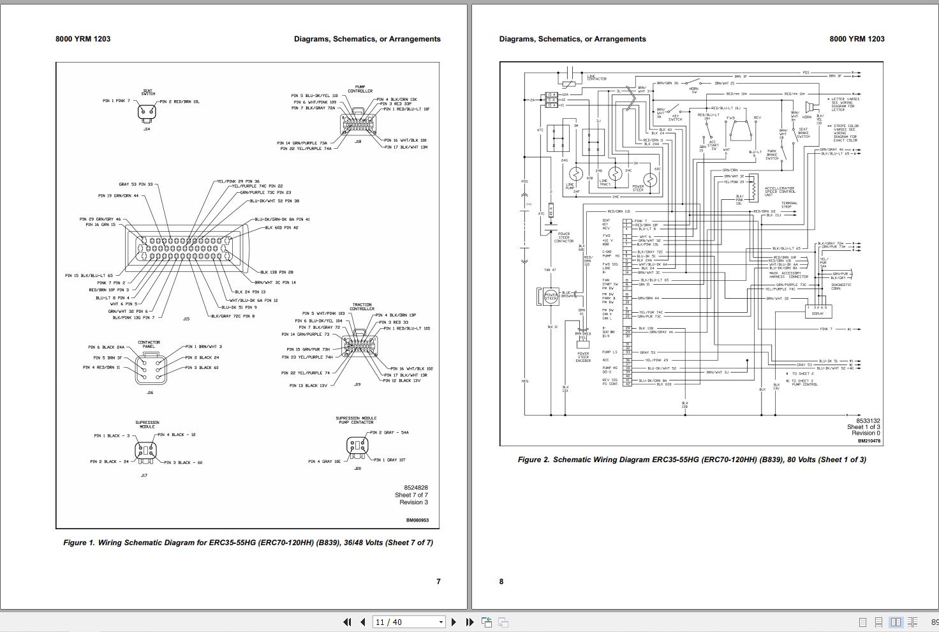The width and height of the screenshot is (939, 632).
Task: Go to the previous page
Action: click(x=362, y=622)
